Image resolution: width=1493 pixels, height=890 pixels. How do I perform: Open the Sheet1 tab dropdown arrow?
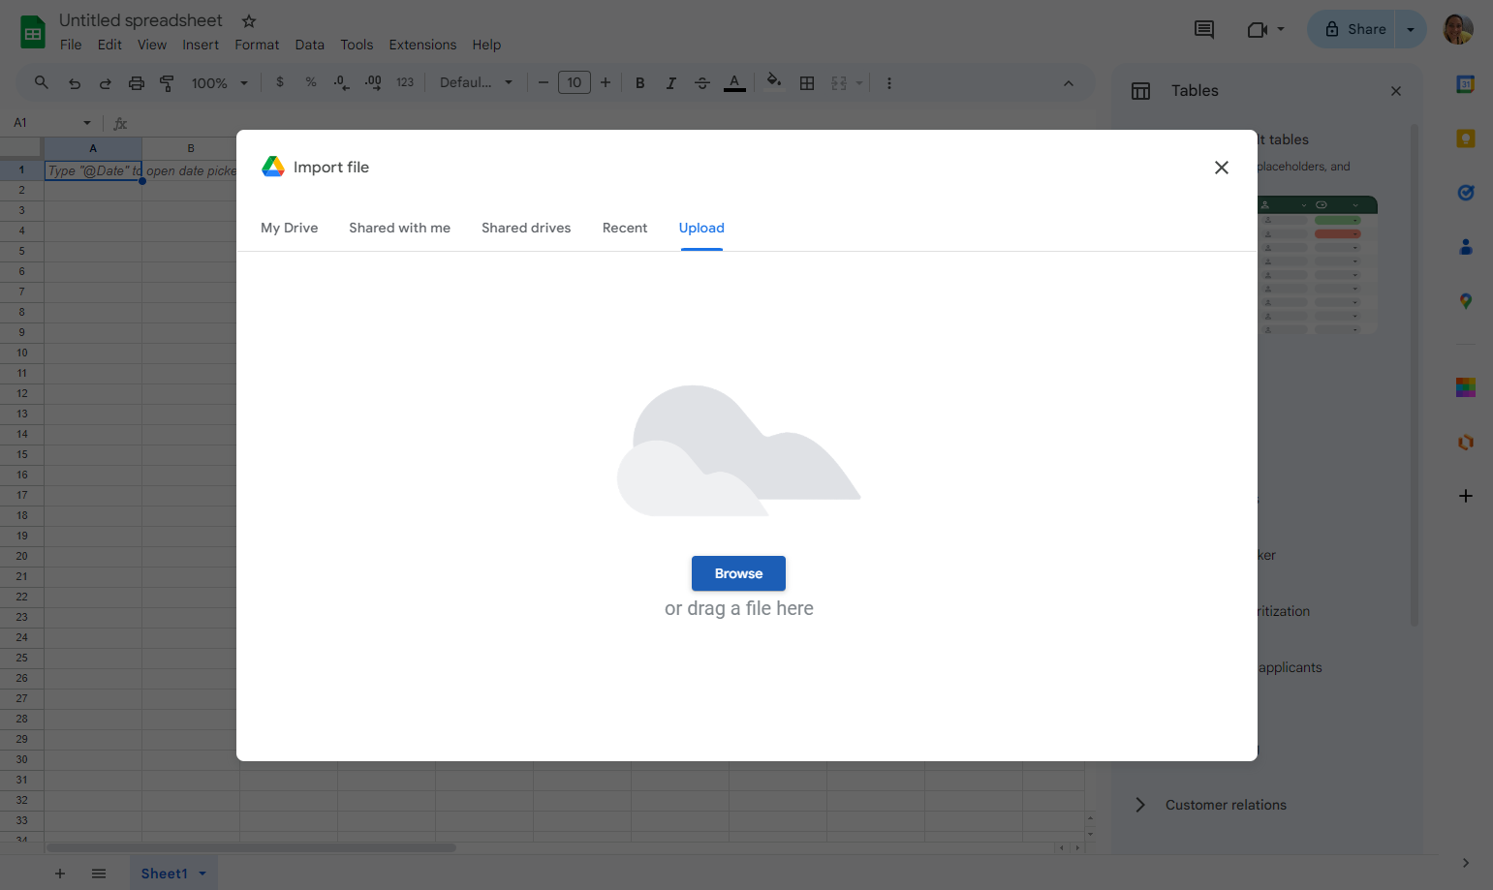point(202,874)
